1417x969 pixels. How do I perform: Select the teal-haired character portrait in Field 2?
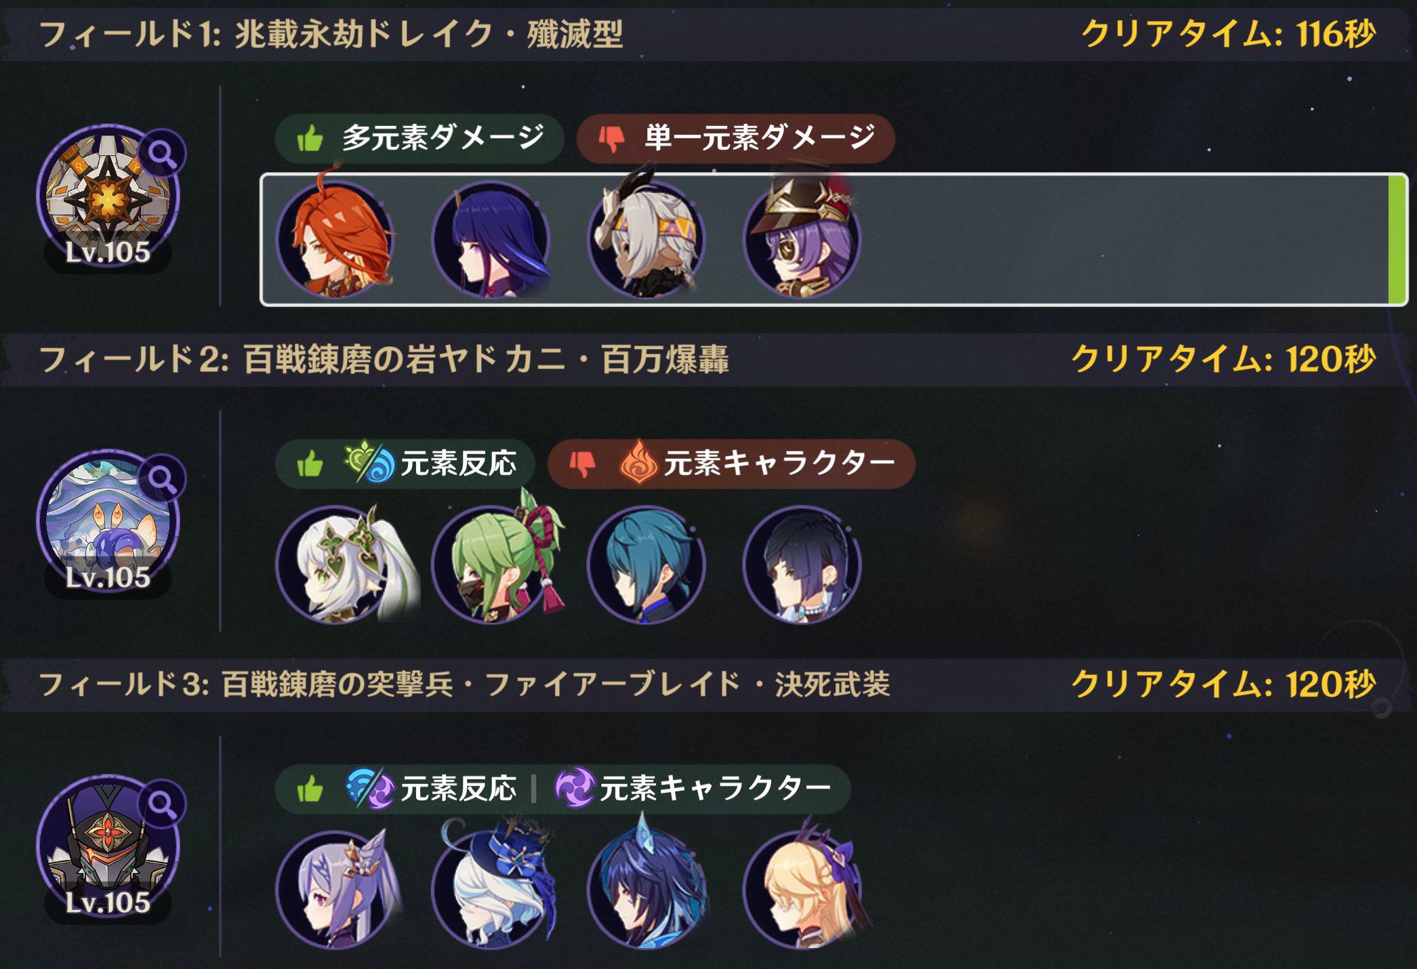point(647,564)
